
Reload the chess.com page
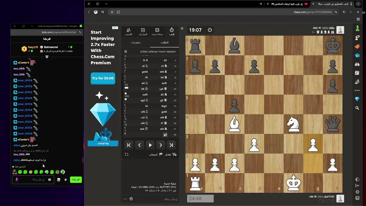point(344,12)
